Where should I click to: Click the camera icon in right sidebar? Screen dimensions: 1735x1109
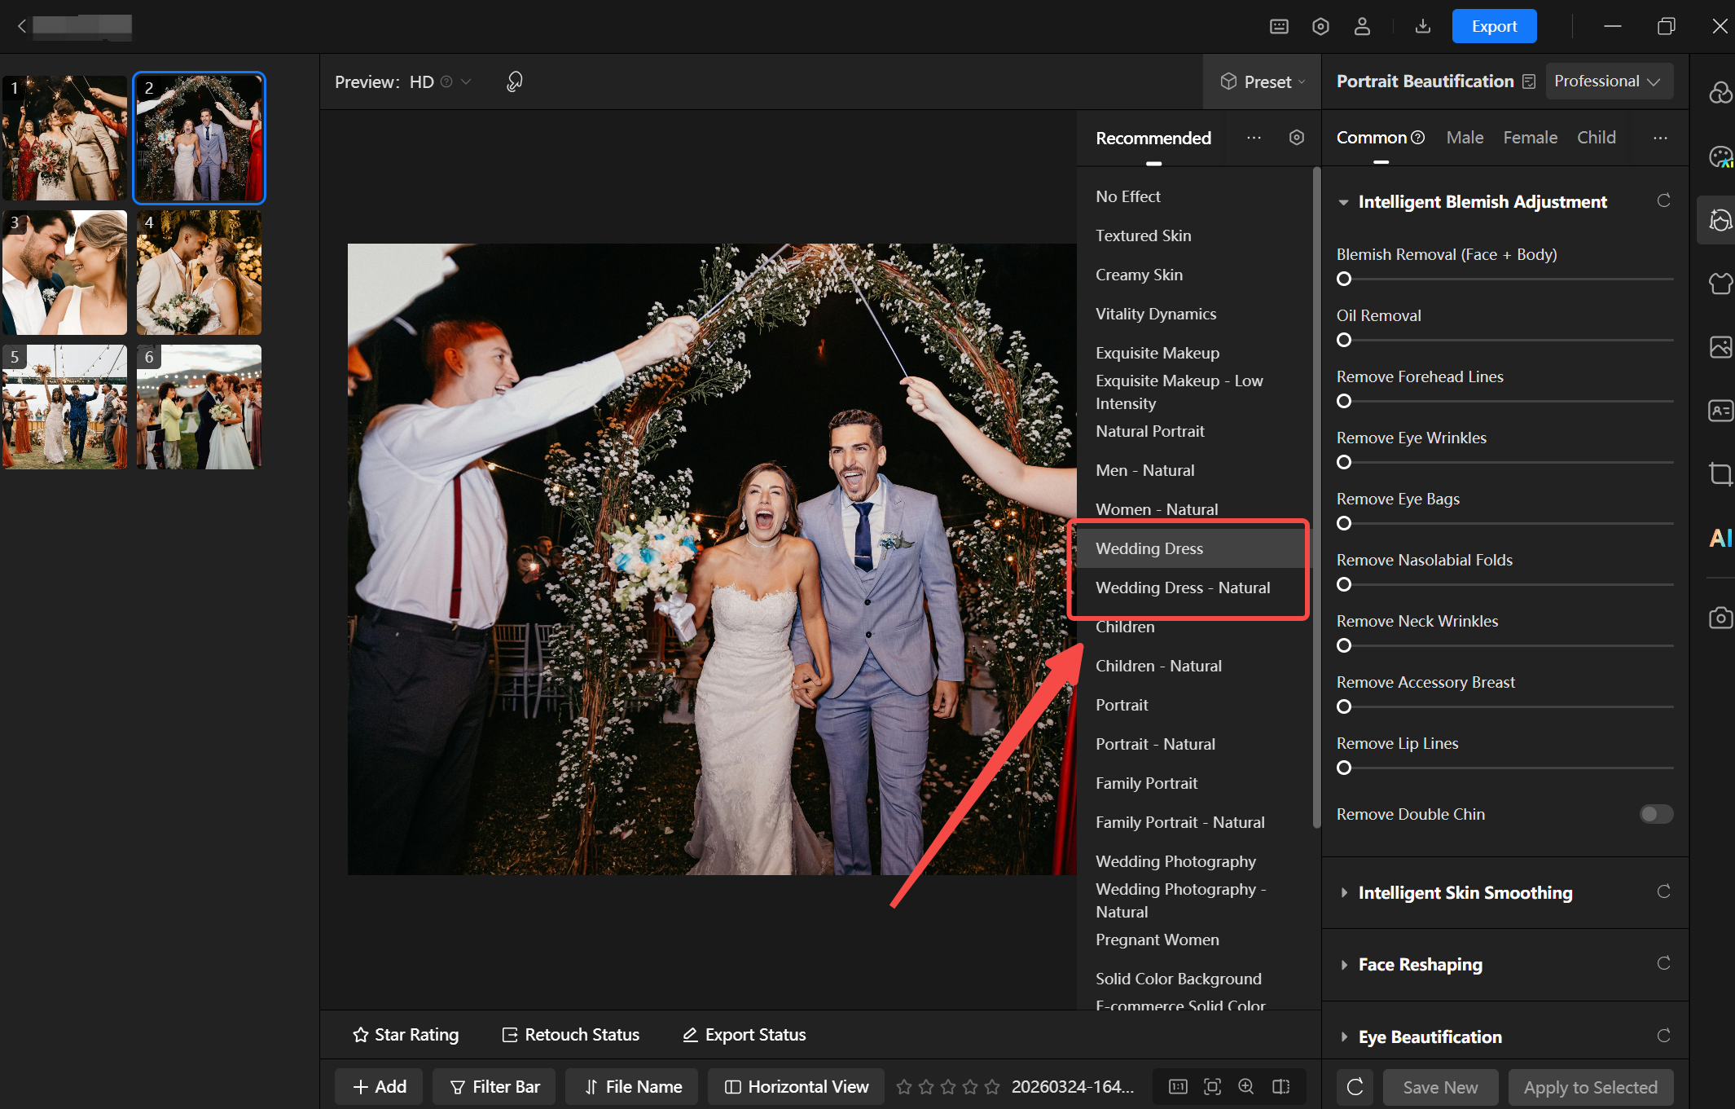(x=1720, y=618)
